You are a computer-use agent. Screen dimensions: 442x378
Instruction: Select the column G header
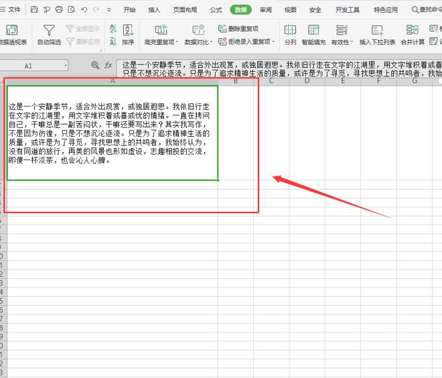tap(415, 81)
